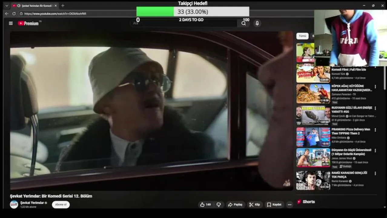This screenshot has width=387, height=218.
Task: Open Komedi Filmi Full Film thumbnail
Action: (x=313, y=73)
